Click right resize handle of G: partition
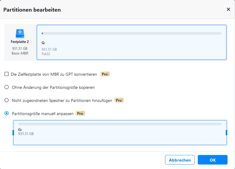The width and height of the screenshot is (235, 169). click(x=226, y=133)
